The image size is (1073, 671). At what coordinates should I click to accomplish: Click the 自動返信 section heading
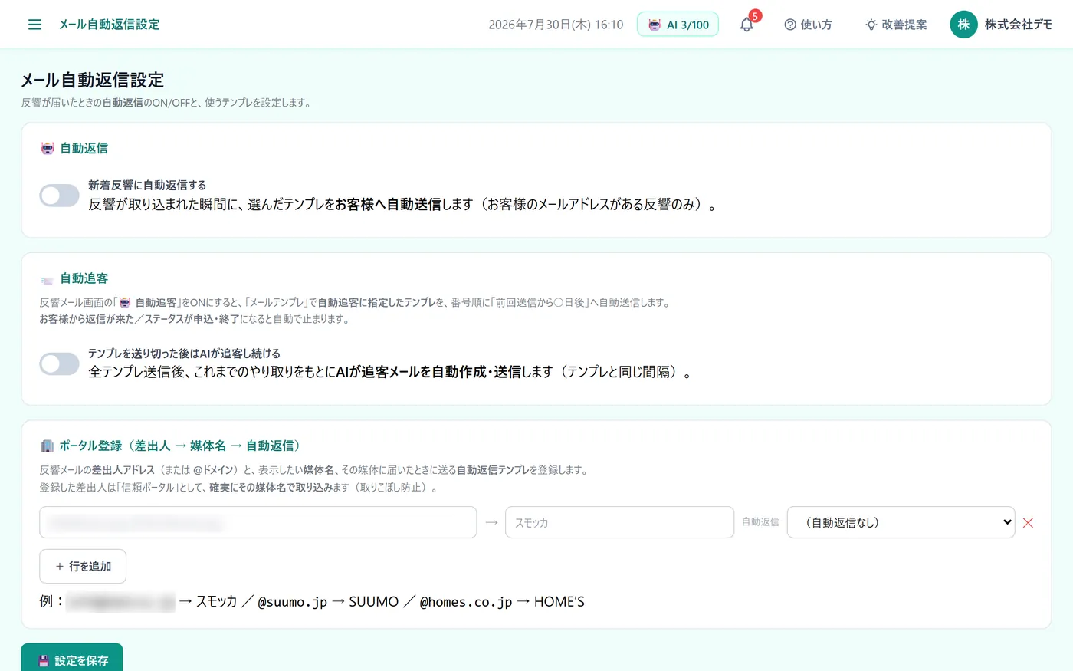(x=84, y=148)
